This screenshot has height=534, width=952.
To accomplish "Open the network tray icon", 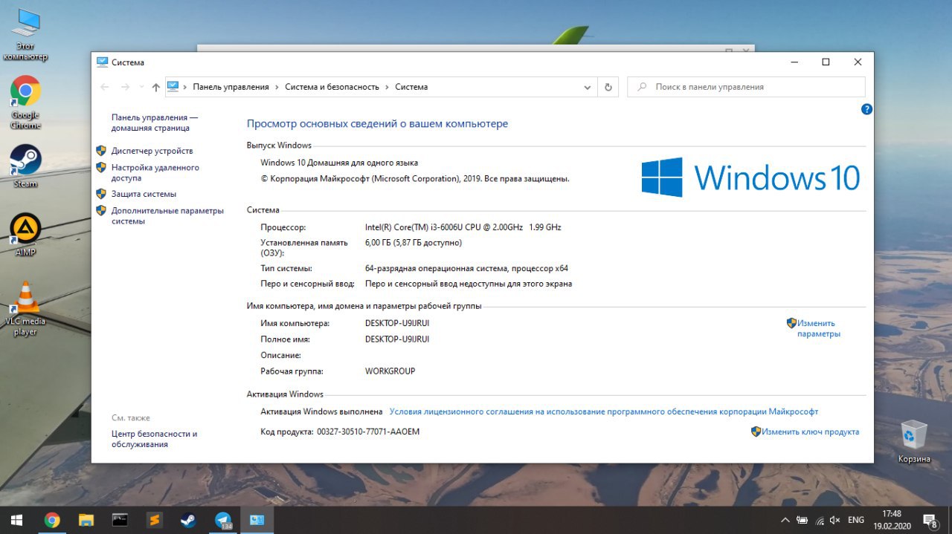I will coord(820,520).
